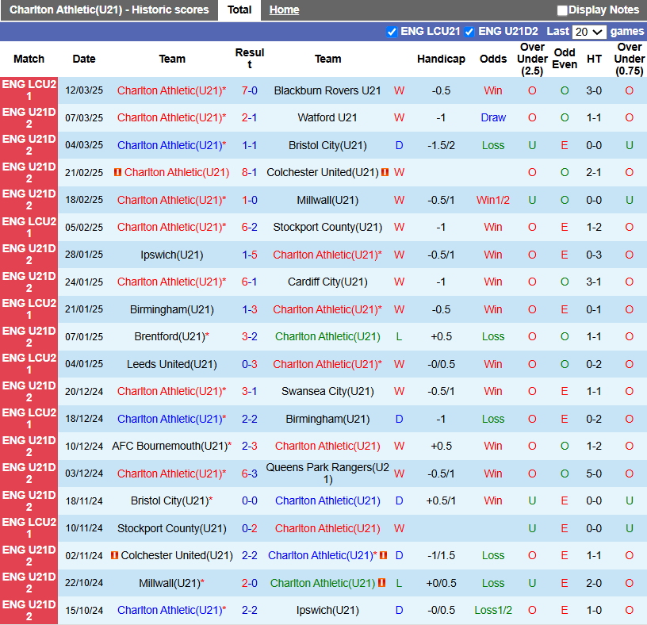Viewport: 647px width, 625px height.
Task: Open Charlton Athletic(U21) in 12/03/25 row
Action: pos(171,90)
